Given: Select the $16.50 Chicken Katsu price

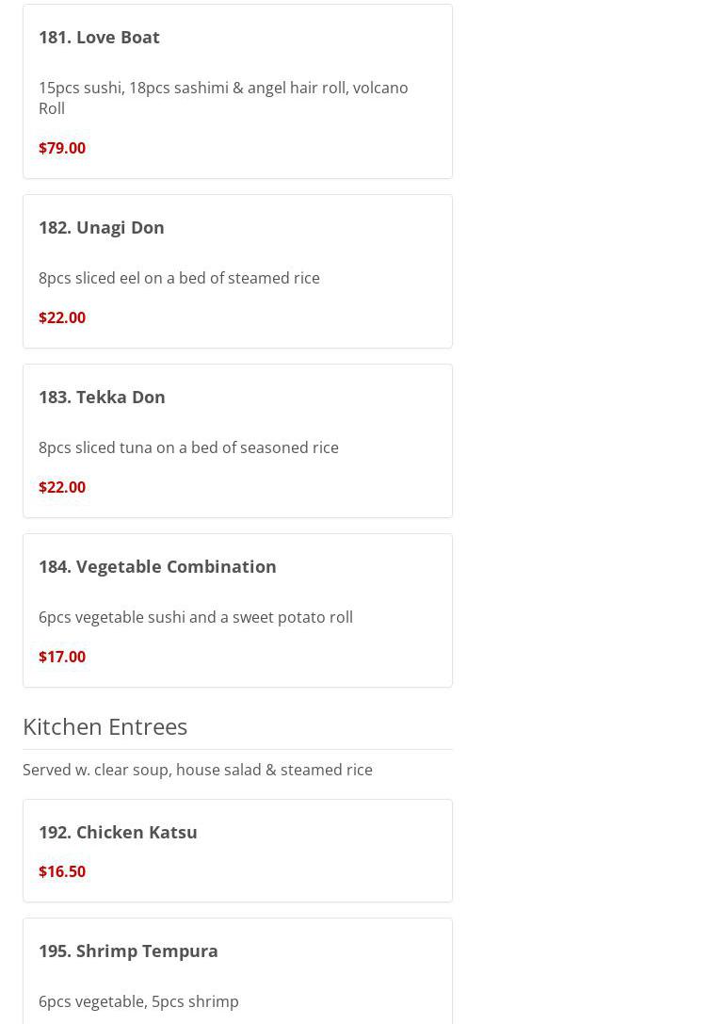Looking at the screenshot, I should [x=62, y=871].
